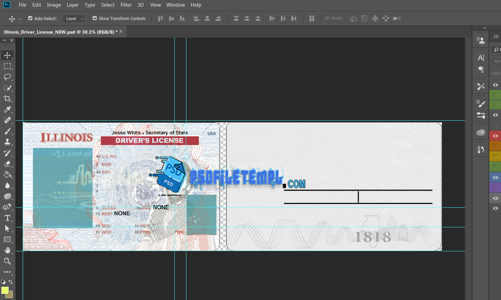Screen dimensions: 501x300
Task: Select the Path Selection tool
Action: 7,229
